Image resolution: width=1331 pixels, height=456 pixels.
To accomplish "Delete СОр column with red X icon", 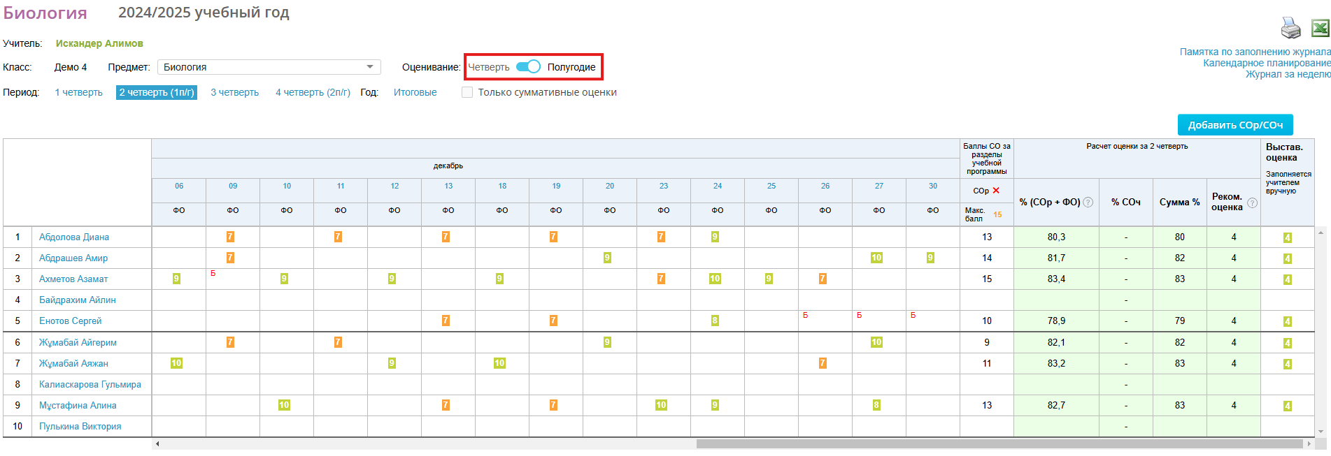I will click(x=996, y=191).
